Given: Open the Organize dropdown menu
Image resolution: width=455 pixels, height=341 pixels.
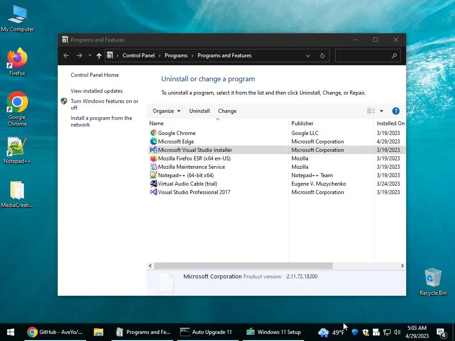Looking at the screenshot, I should coord(167,111).
